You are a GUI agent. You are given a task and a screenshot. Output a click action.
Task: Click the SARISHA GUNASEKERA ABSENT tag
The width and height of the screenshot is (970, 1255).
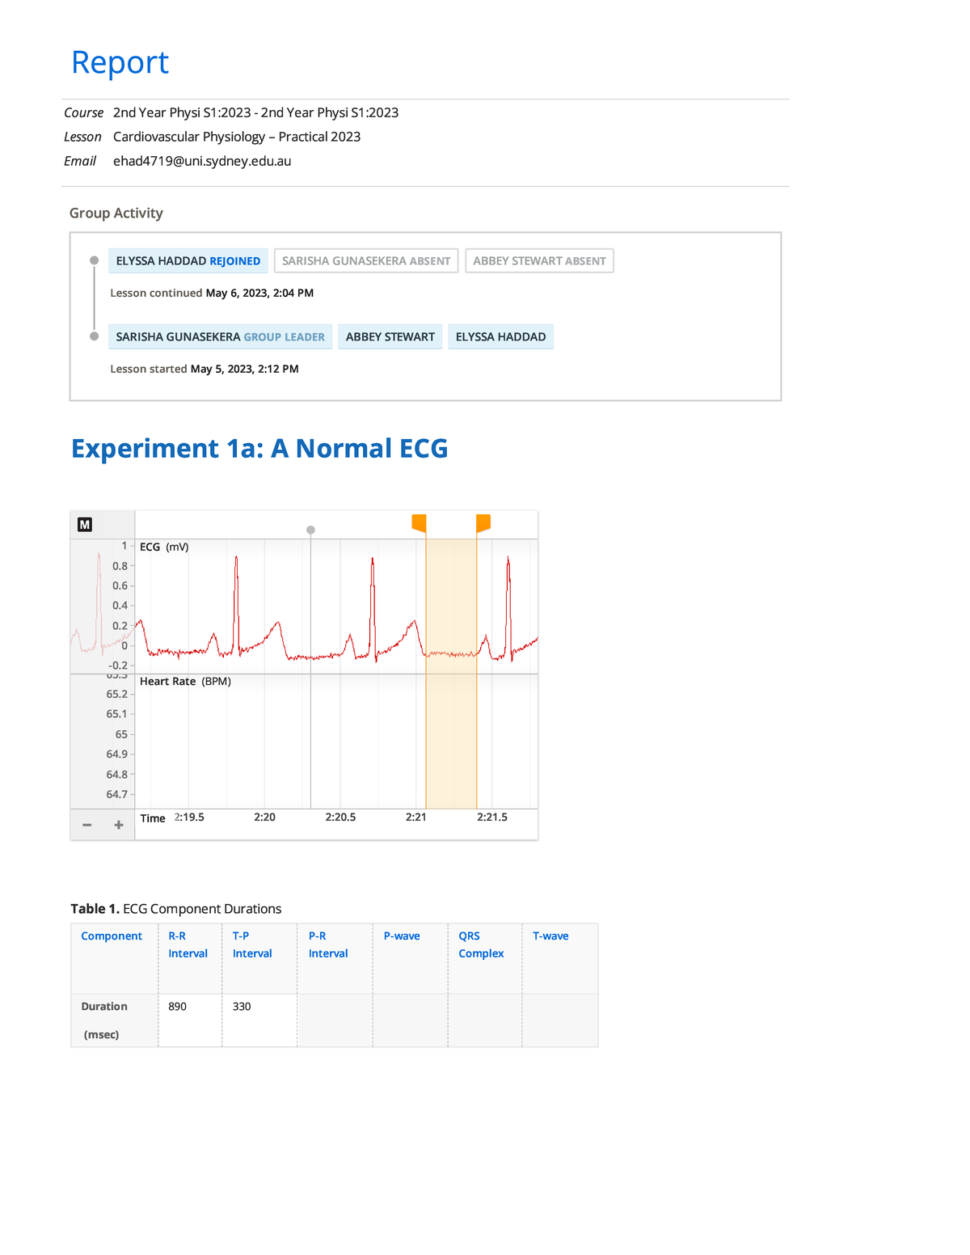tap(366, 261)
